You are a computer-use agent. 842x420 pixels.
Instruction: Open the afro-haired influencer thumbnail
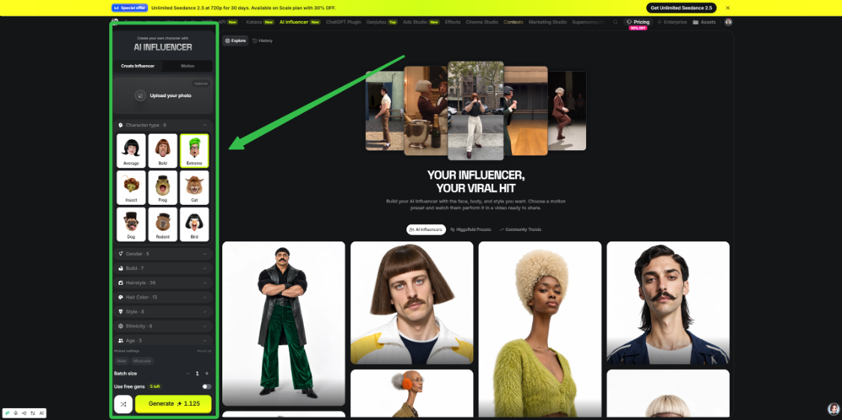[540, 329]
